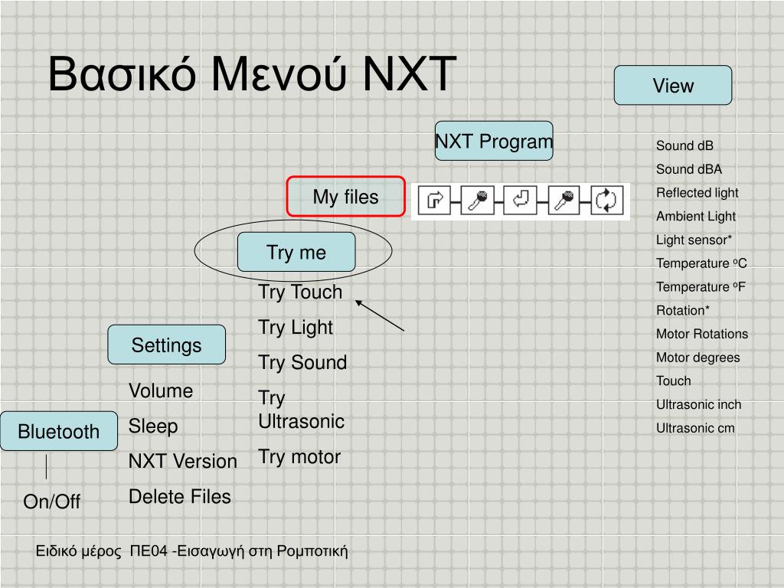The height and width of the screenshot is (588, 784).
Task: Select Ambient Light in View list
Action: 695,217
